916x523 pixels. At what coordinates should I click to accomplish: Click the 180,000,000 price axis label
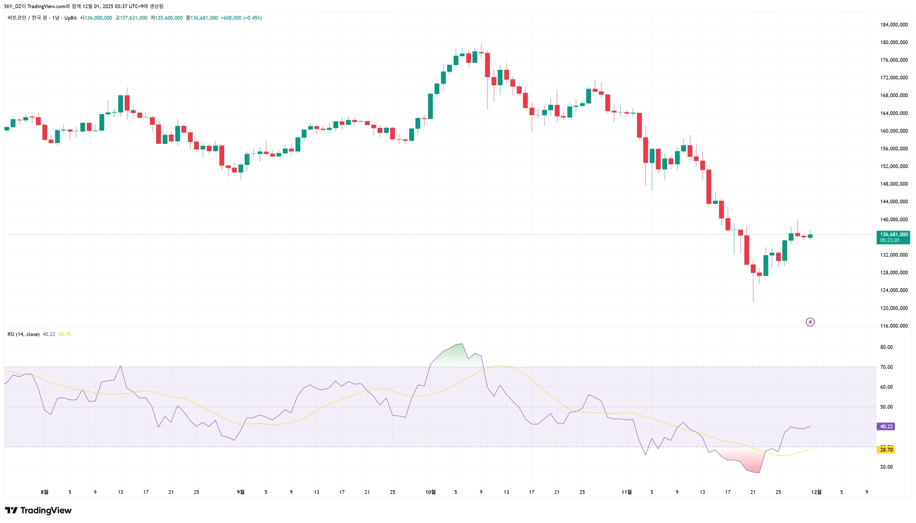point(894,42)
